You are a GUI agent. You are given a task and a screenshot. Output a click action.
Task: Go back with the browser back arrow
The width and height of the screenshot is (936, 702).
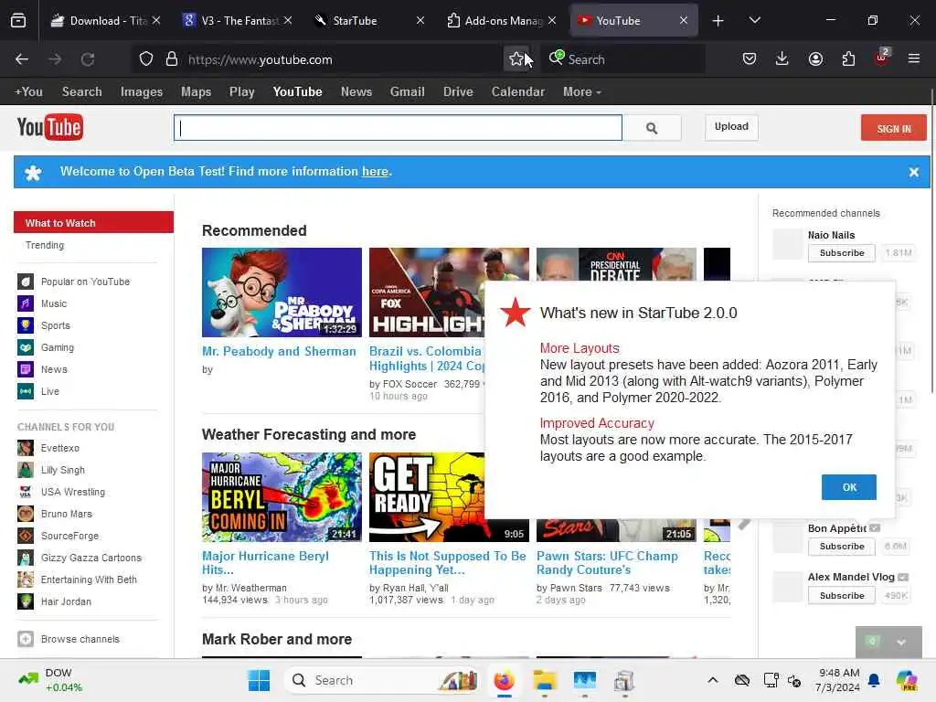(22, 59)
